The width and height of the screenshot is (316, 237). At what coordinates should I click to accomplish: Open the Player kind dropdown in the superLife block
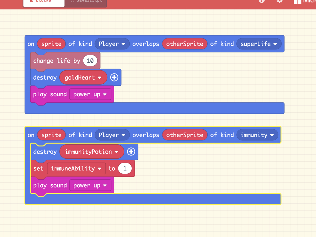tap(112, 44)
